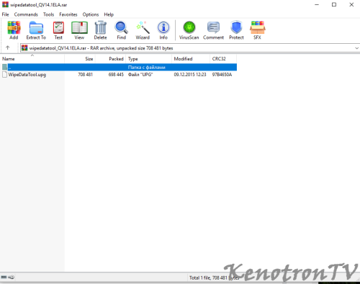The image size is (360, 284).
Task: Select the parent folder '..' row
Action: tap(119, 67)
